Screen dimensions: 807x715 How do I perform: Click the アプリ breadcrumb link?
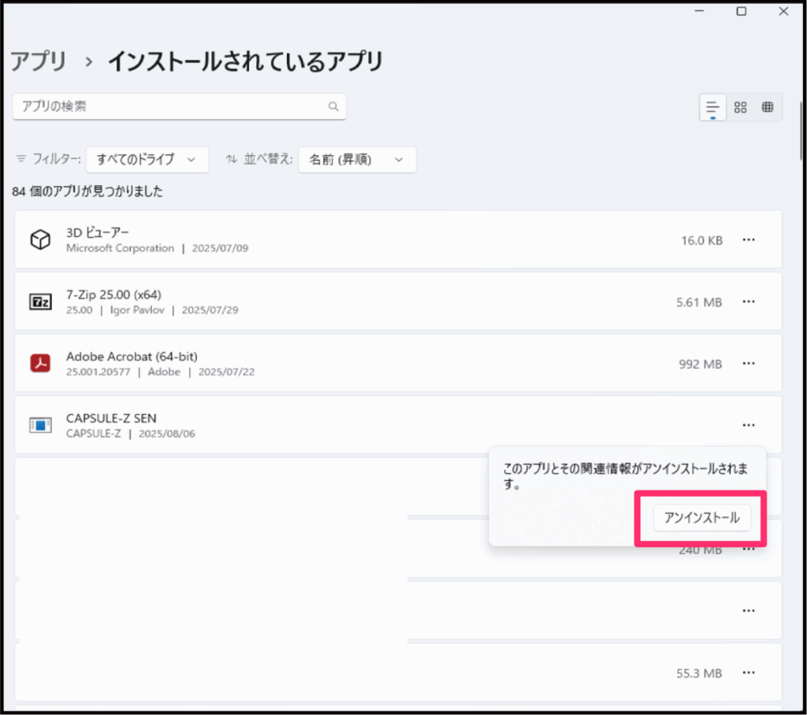tap(39, 61)
